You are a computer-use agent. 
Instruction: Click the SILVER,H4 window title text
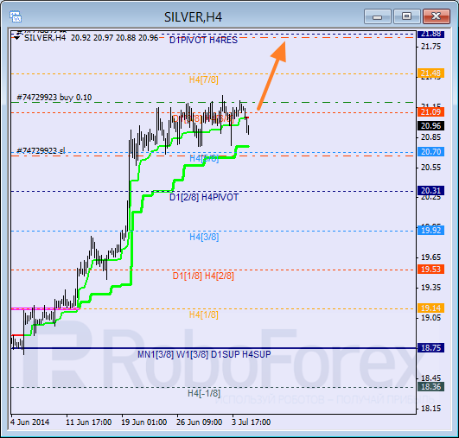[x=194, y=17]
